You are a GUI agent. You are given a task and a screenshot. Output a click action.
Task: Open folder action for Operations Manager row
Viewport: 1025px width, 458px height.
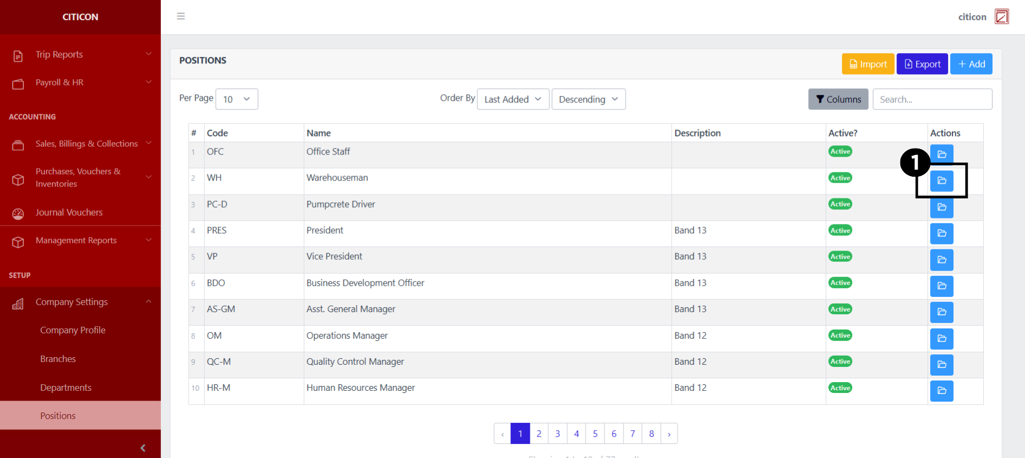coord(942,338)
